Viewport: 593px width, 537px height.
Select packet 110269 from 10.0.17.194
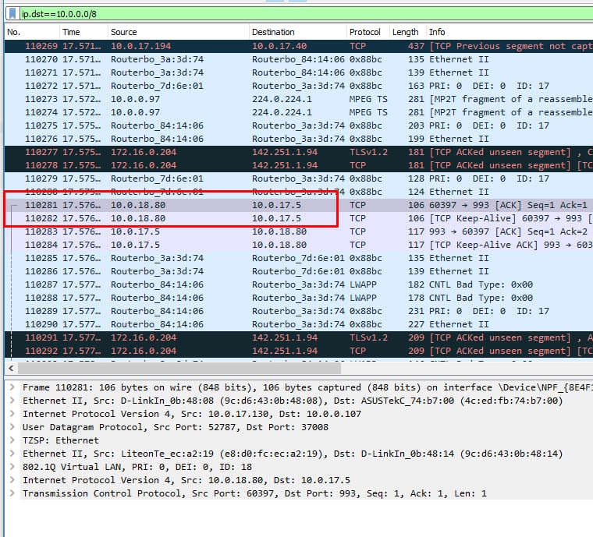(x=299, y=46)
